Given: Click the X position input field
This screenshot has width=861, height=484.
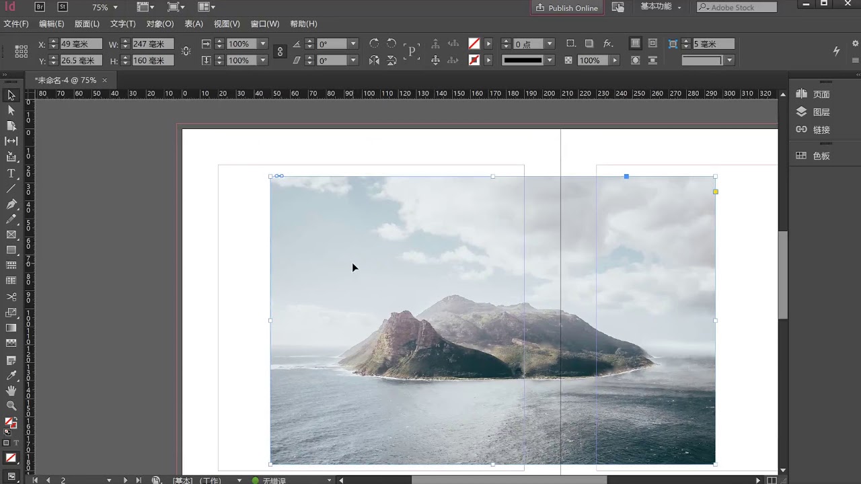Looking at the screenshot, I should click(x=81, y=44).
